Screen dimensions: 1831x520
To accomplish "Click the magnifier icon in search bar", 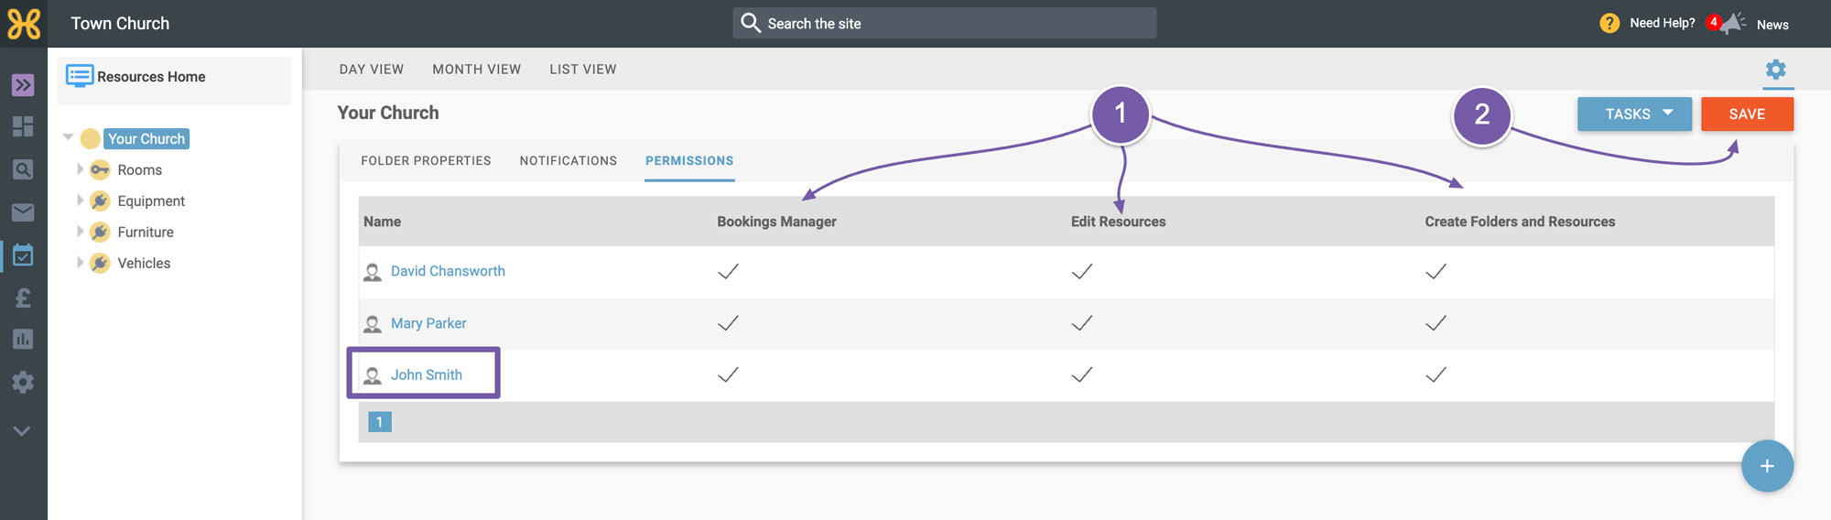I will click(751, 23).
